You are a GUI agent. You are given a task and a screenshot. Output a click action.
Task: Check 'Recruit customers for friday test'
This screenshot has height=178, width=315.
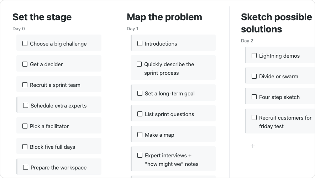254,117
